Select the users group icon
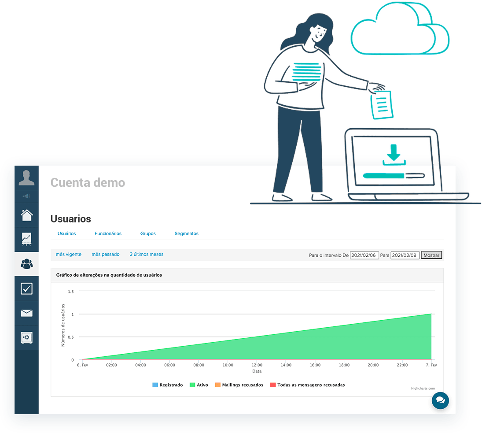Screen dimensions: 482x433 26,264
